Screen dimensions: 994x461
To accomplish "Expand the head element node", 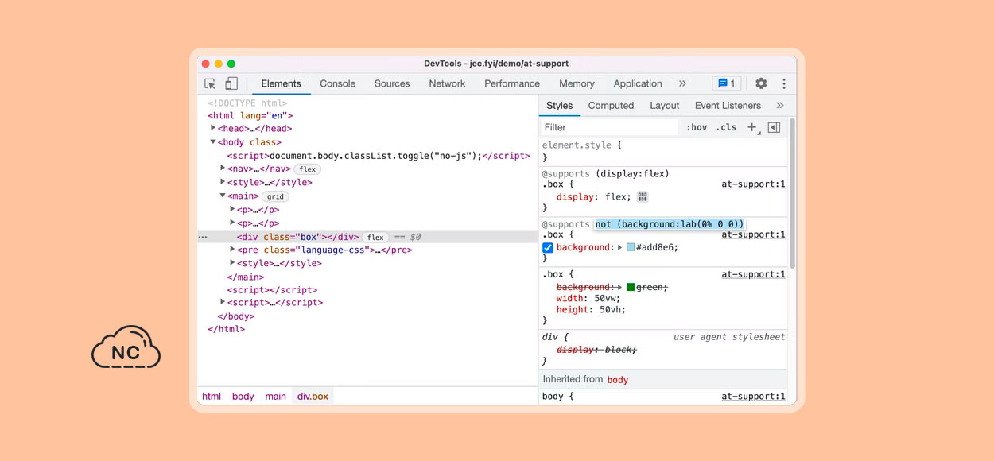I will click(x=213, y=128).
